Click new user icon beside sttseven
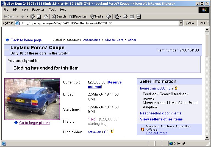Viewport: 211px width, 147px height. (112, 131)
